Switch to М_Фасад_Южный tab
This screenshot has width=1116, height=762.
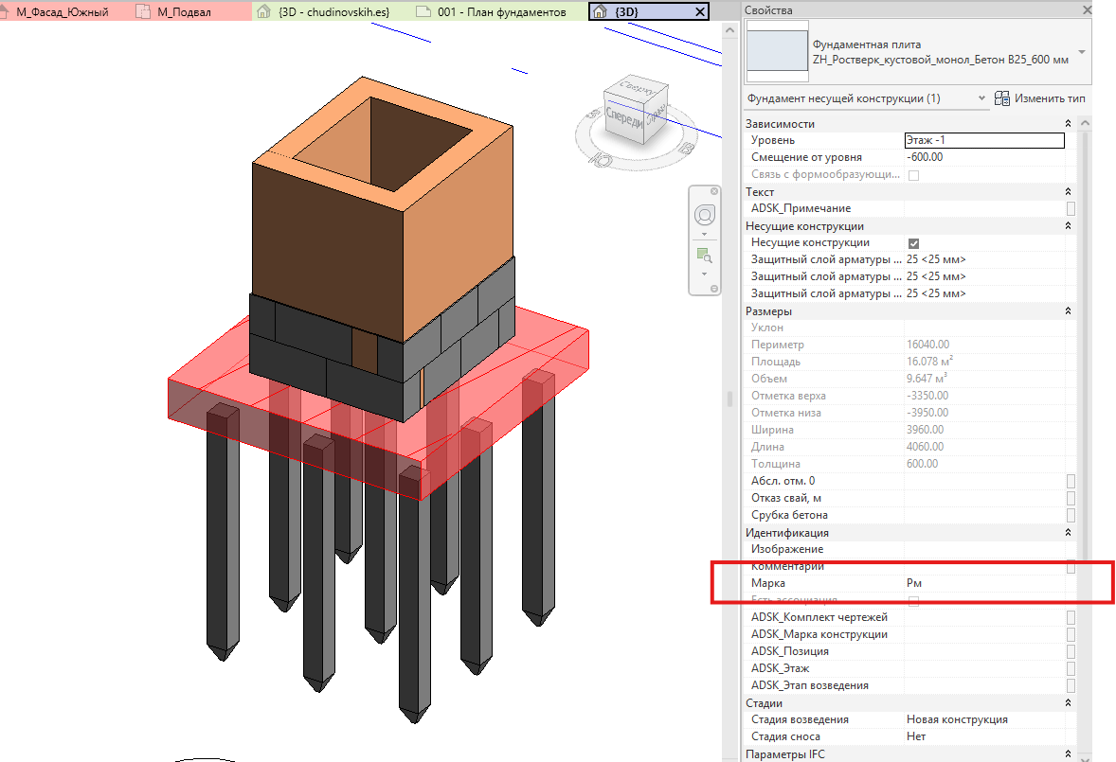(62, 11)
